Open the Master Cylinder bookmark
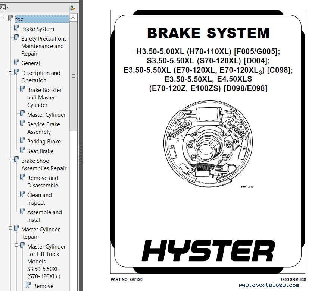This screenshot has width=318, height=291. tap(46, 115)
